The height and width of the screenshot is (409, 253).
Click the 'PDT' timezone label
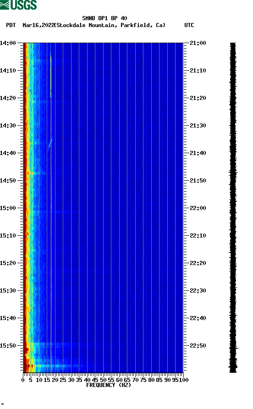(x=11, y=25)
